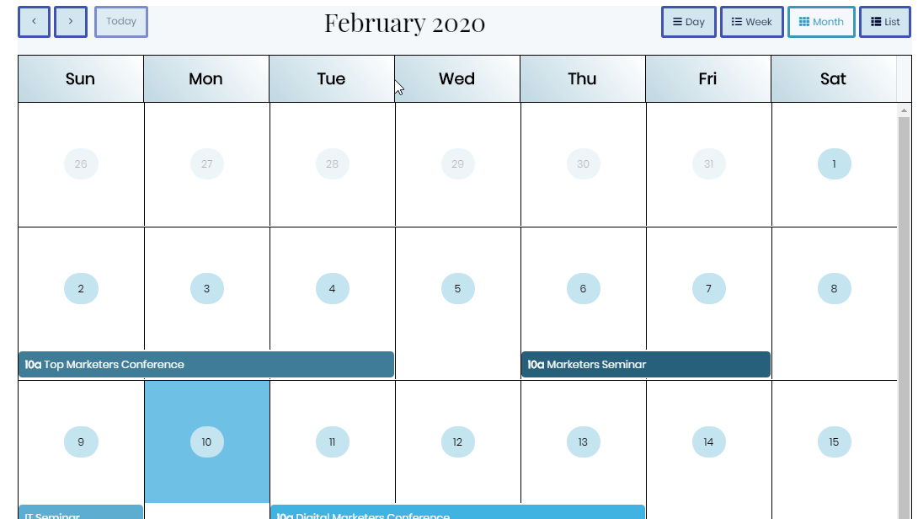This screenshot has height=519, width=918.
Task: Select the February 5 date circle
Action: 457,288
